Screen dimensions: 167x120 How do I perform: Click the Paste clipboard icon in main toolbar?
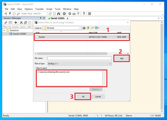point(55,14)
